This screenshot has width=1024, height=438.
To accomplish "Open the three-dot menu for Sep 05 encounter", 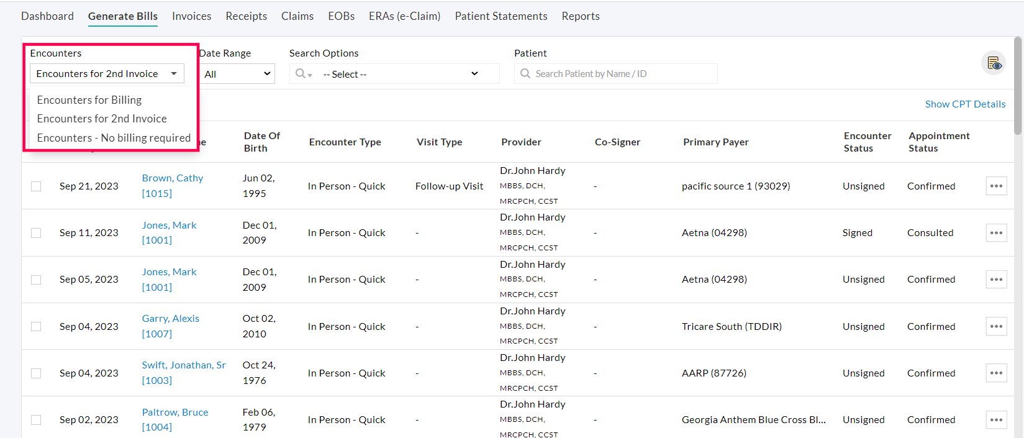I will click(x=996, y=280).
